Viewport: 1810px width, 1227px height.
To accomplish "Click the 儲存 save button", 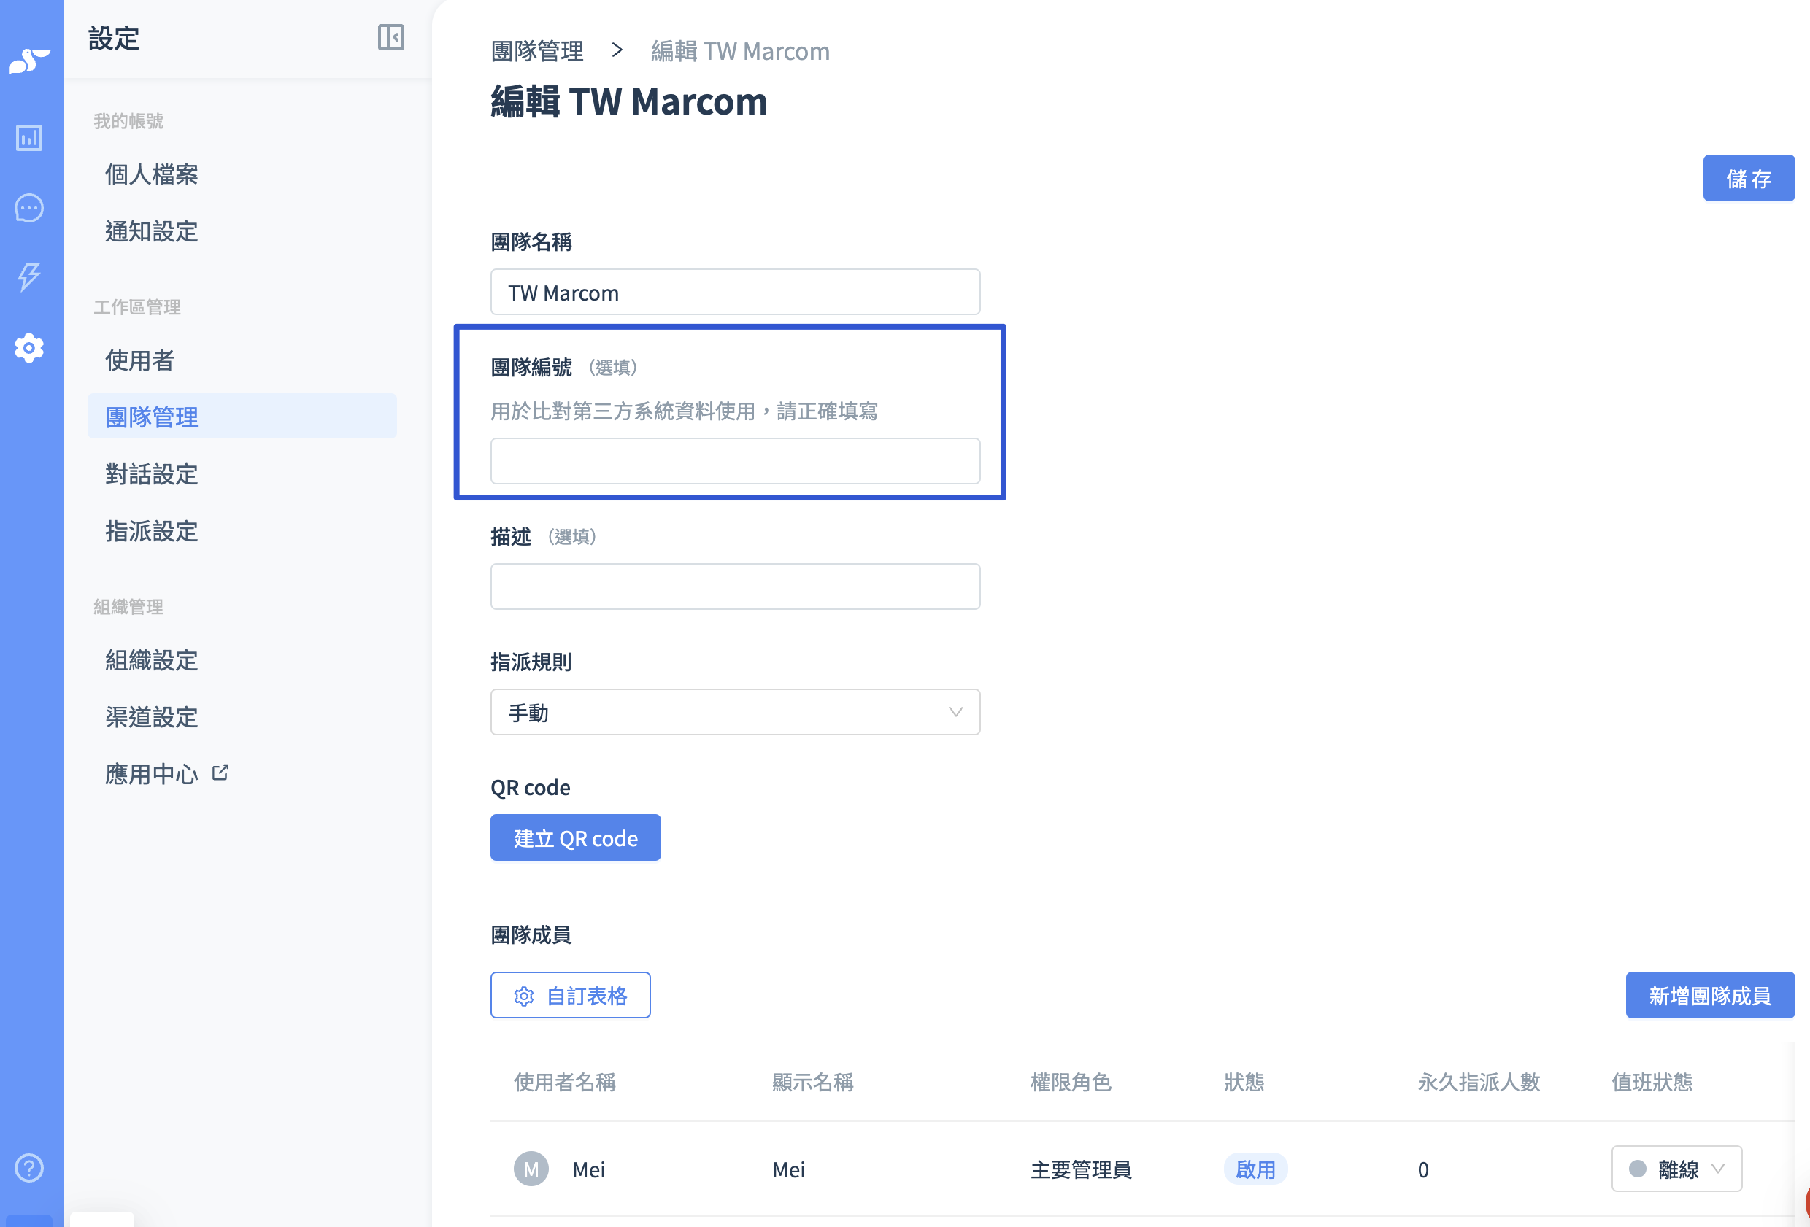I will click(x=1748, y=178).
